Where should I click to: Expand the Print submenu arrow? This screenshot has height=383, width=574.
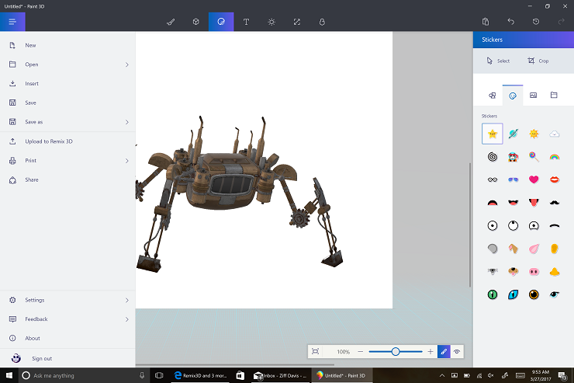[127, 161]
